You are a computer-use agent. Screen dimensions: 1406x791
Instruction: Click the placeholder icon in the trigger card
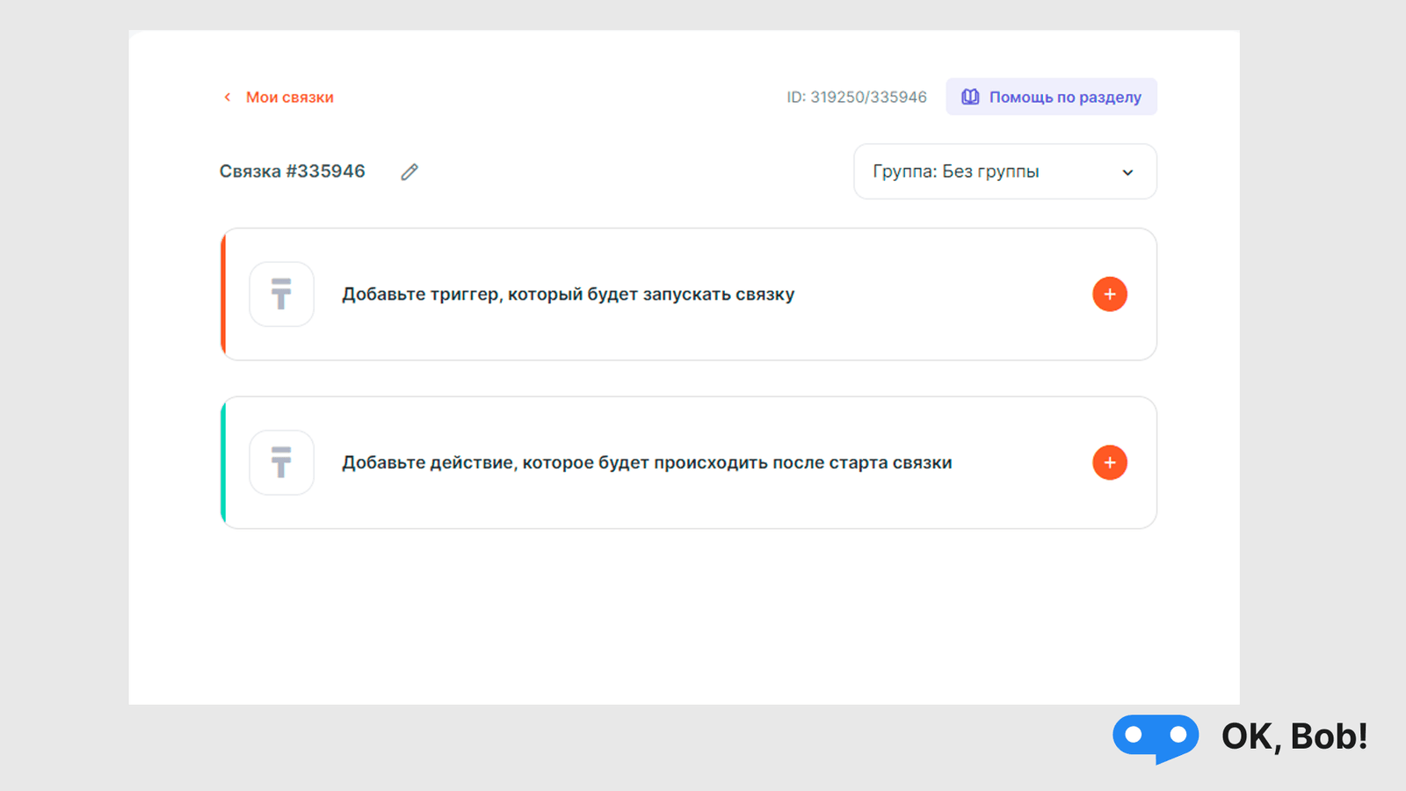coord(281,294)
